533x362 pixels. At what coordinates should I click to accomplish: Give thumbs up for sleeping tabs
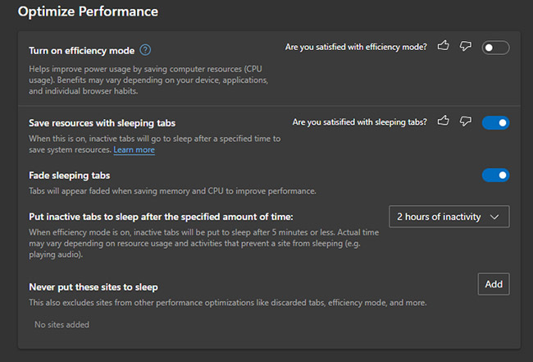pyautogui.click(x=444, y=121)
